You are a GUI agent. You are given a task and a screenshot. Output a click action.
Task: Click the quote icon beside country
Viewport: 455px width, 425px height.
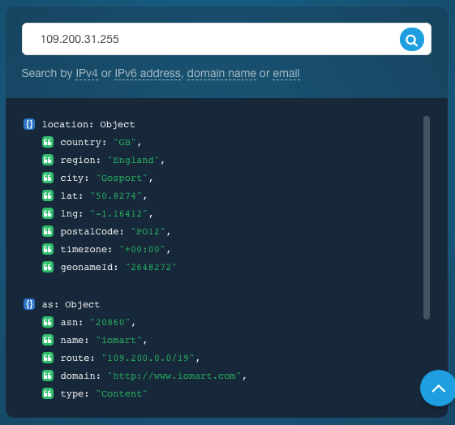coord(48,142)
